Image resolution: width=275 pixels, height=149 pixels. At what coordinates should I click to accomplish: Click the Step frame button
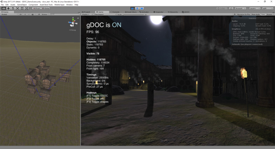(142, 8)
